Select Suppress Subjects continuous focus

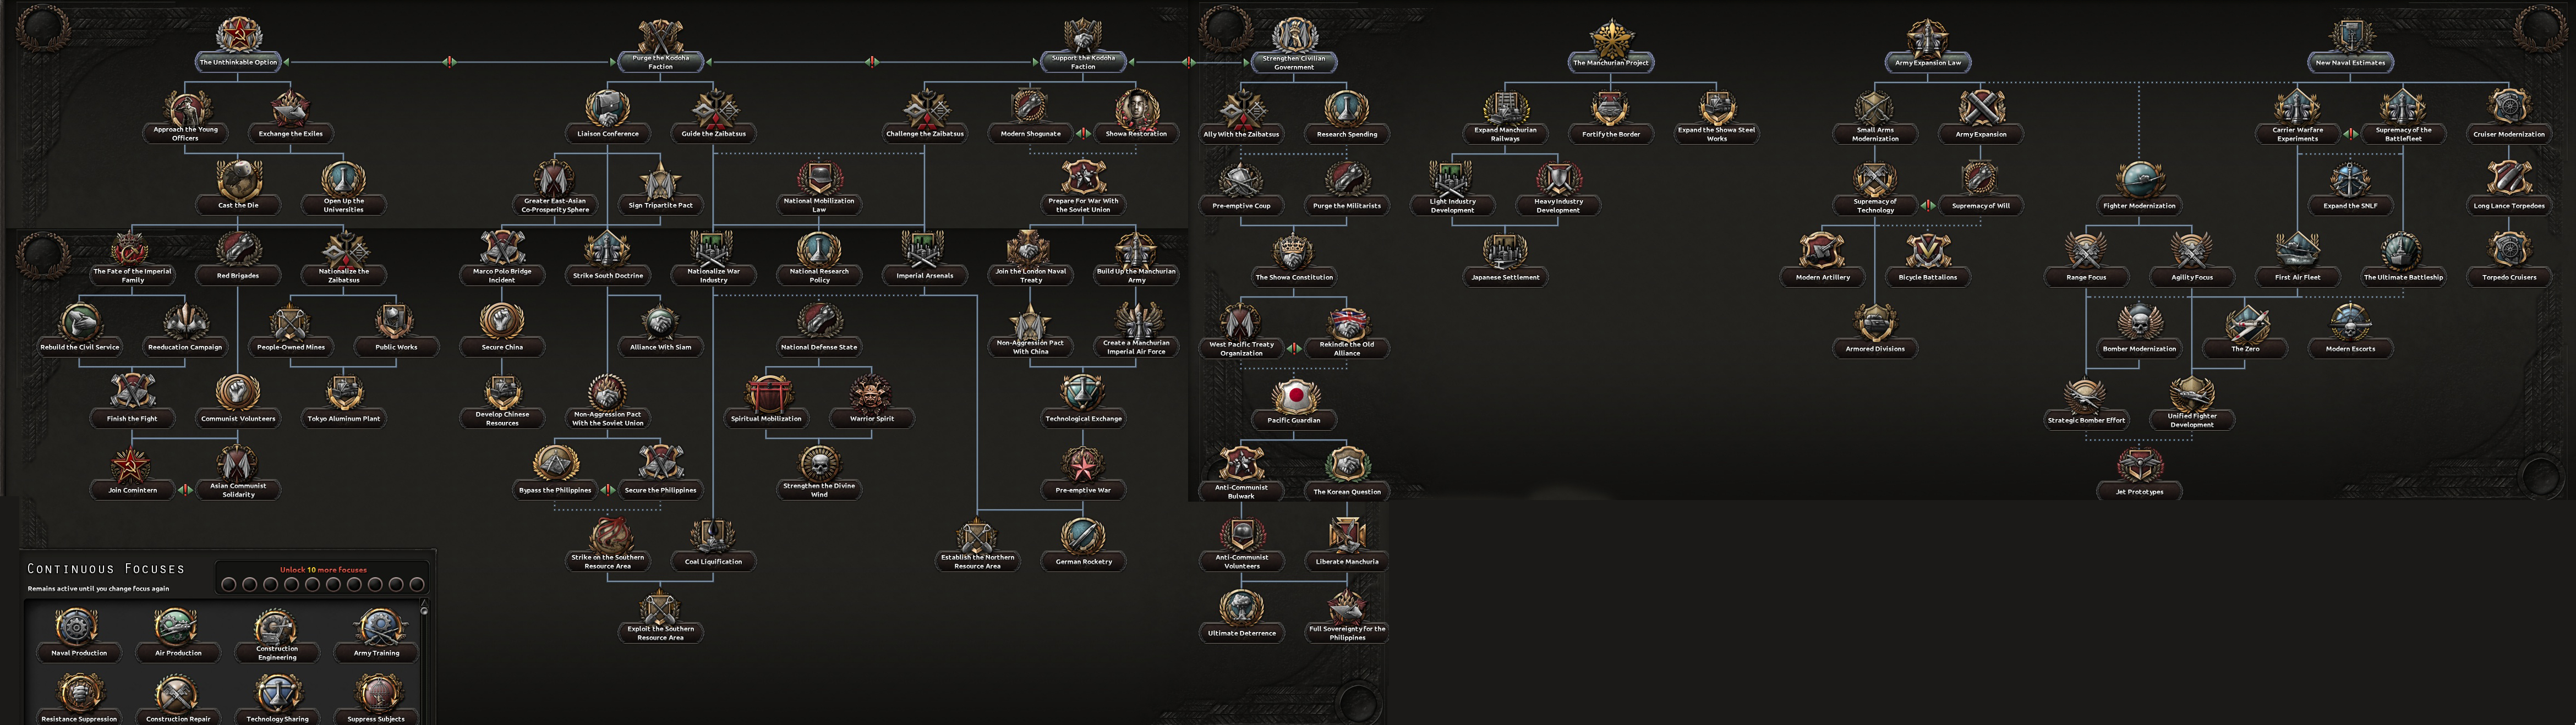coord(376,698)
